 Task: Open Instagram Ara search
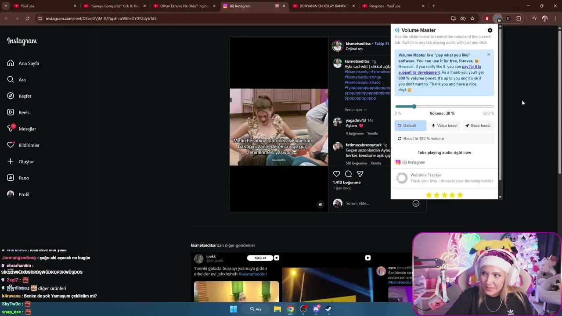17,80
